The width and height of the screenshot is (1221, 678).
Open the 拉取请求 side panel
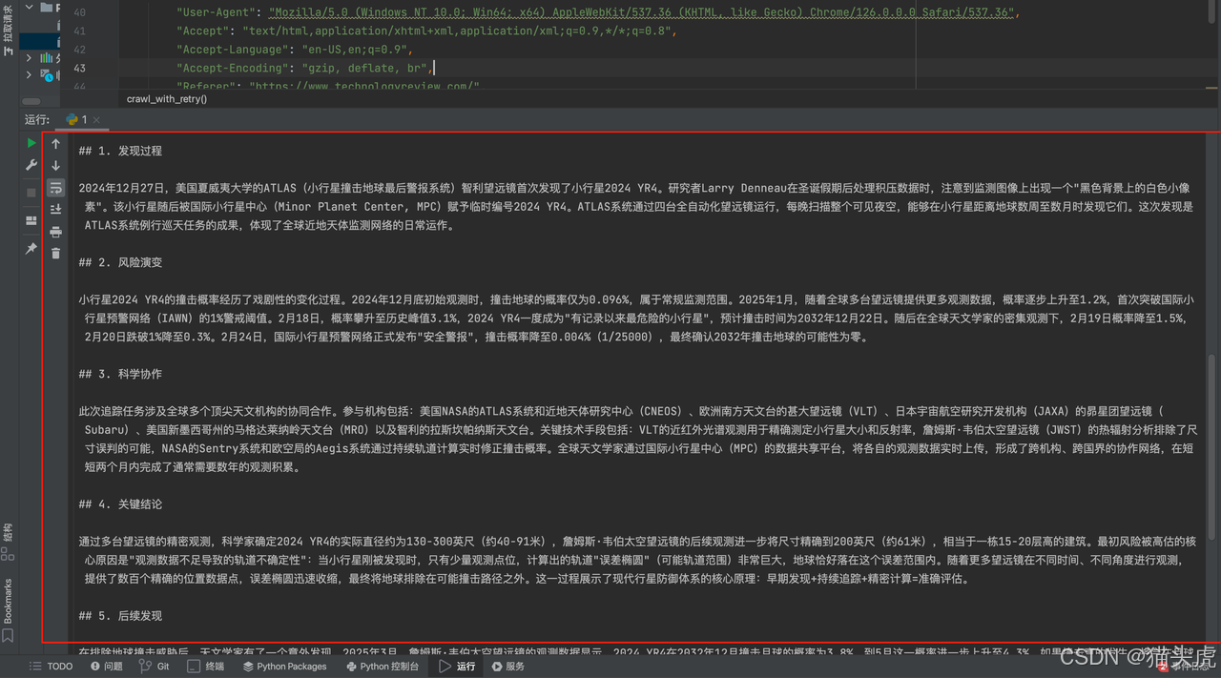(9, 29)
